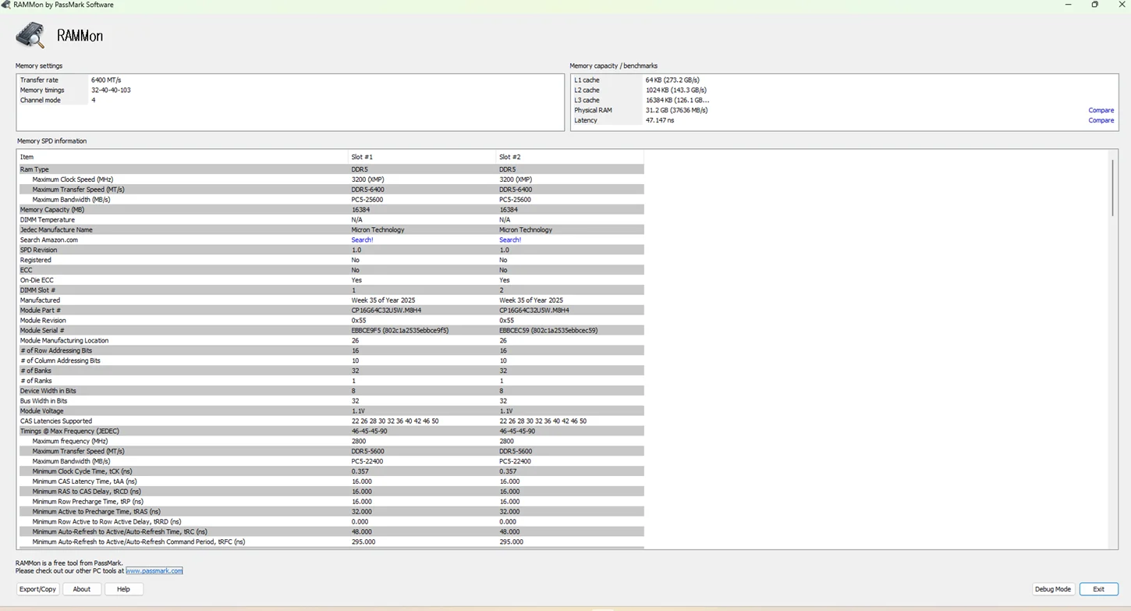The image size is (1131, 611).
Task: Minimize the RAMMon window
Action: click(1068, 5)
